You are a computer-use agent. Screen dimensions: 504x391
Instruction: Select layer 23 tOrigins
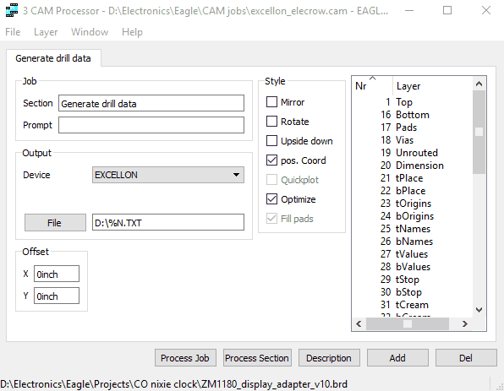click(413, 204)
